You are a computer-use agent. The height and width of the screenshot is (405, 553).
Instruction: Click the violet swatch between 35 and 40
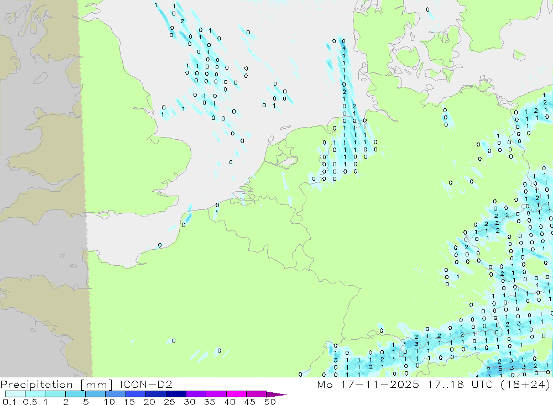point(216,394)
